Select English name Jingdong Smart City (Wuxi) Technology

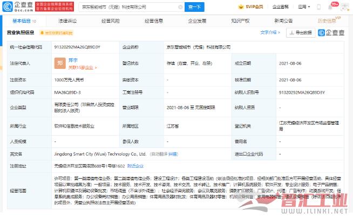(x=100, y=154)
